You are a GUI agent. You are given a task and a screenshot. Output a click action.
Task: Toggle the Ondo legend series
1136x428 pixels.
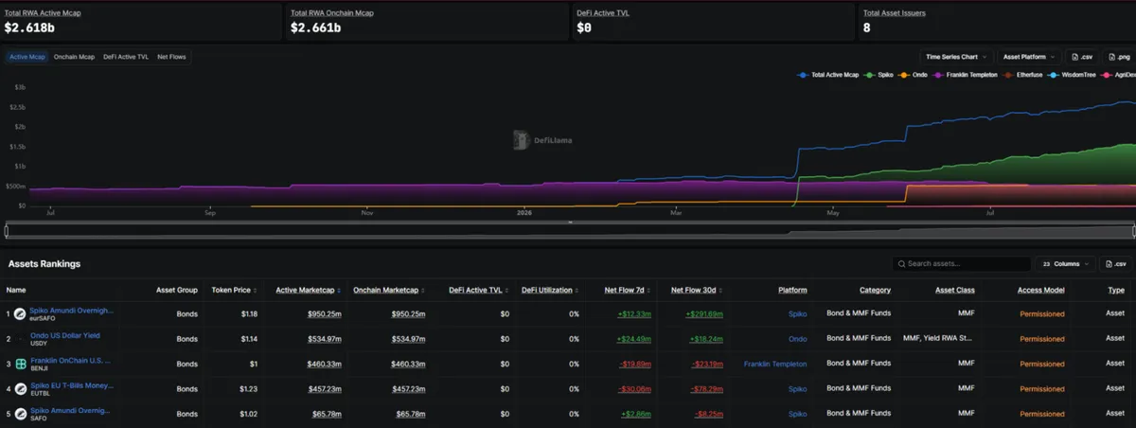click(913, 74)
